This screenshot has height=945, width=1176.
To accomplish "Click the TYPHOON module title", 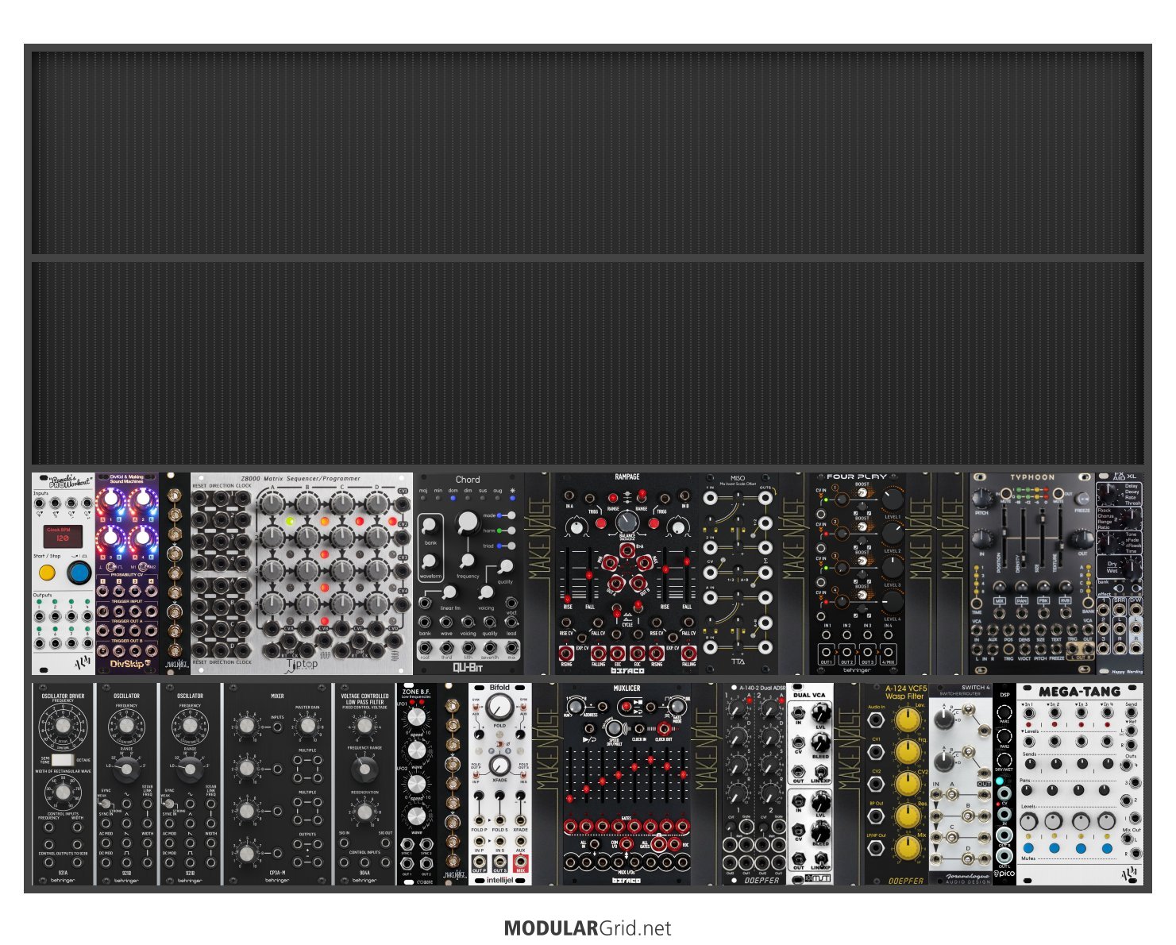I will tap(1032, 478).
